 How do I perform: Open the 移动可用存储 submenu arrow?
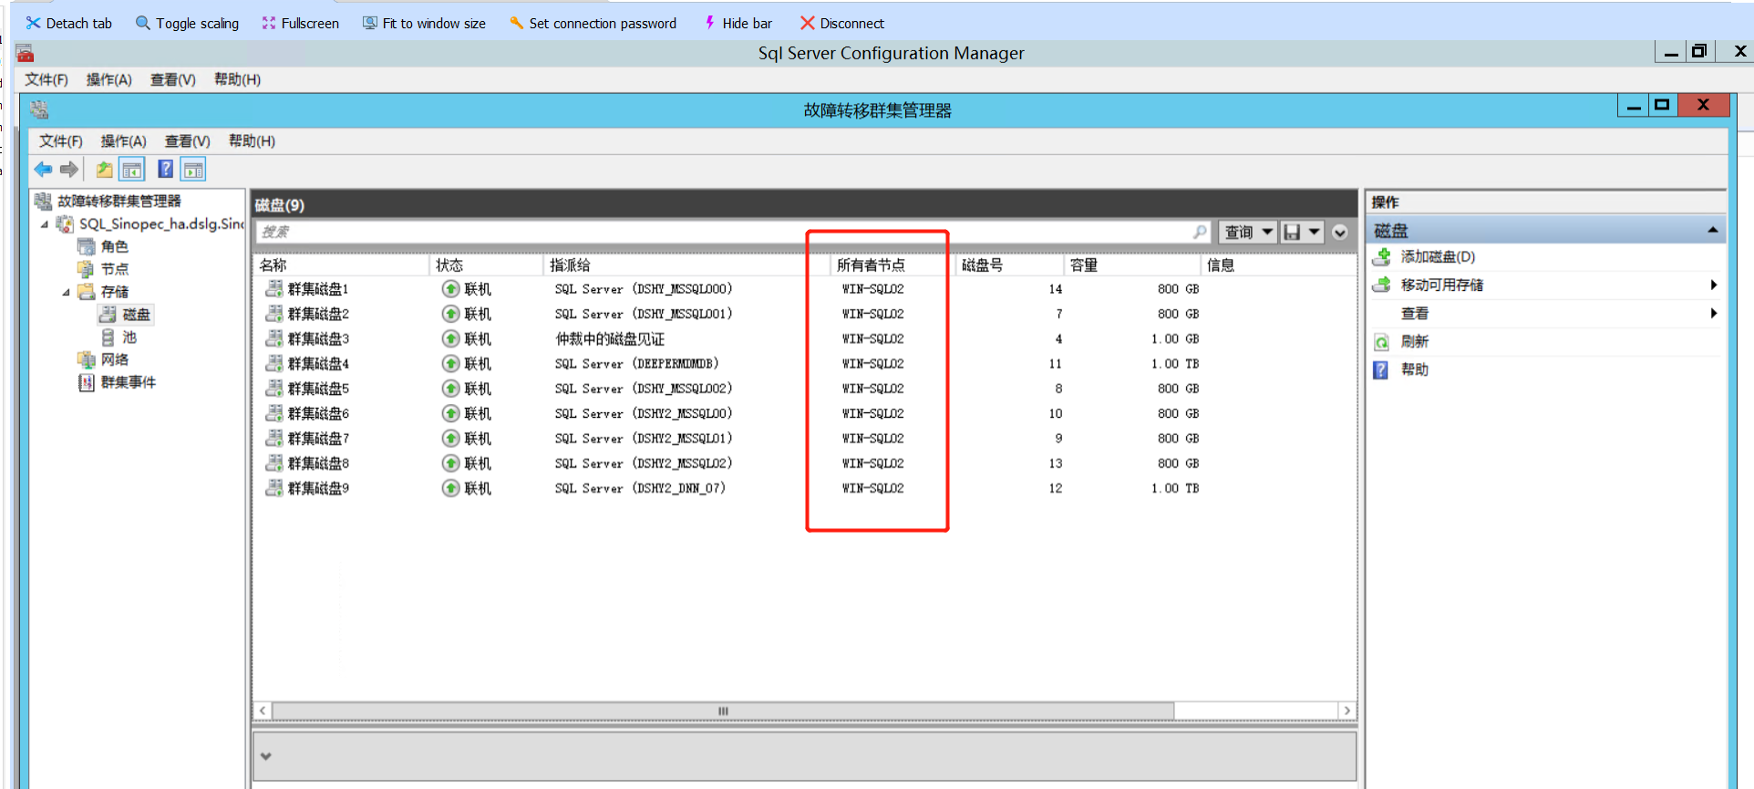pyautogui.click(x=1714, y=285)
